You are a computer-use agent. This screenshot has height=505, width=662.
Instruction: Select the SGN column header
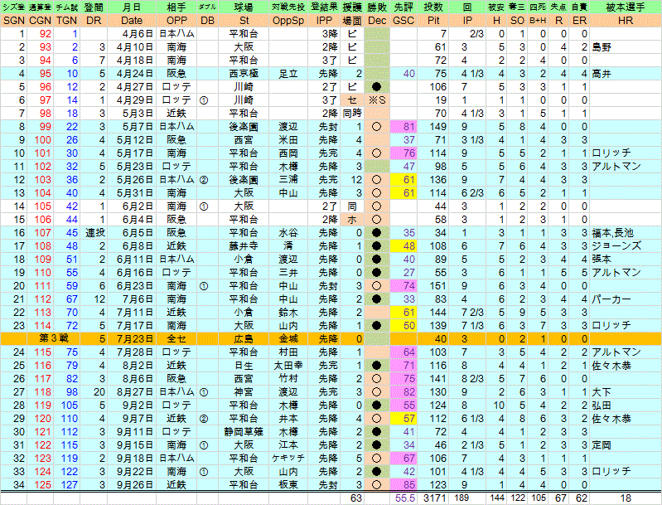point(13,20)
